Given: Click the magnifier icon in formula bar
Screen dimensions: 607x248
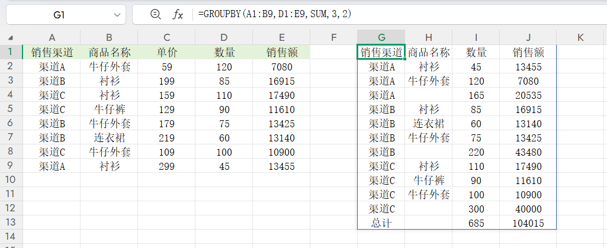Looking at the screenshot, I should pos(156,14).
